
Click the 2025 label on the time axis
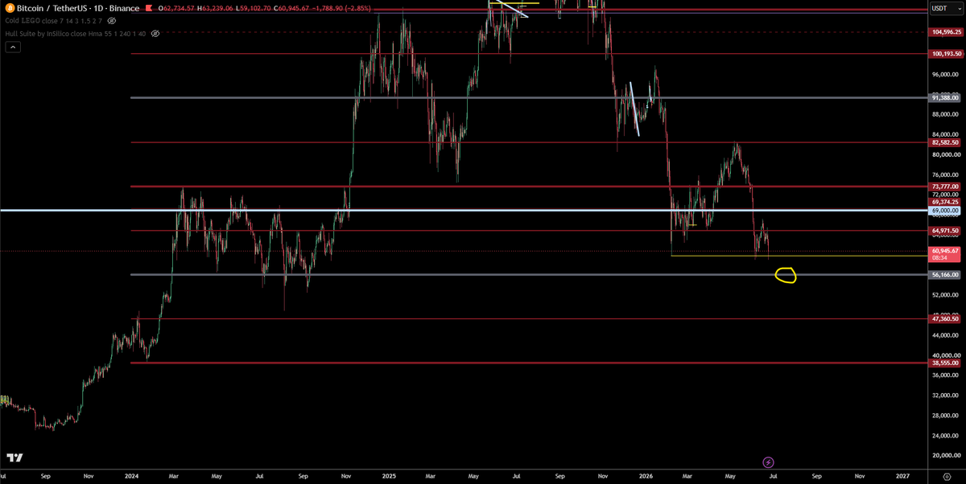pyautogui.click(x=388, y=476)
